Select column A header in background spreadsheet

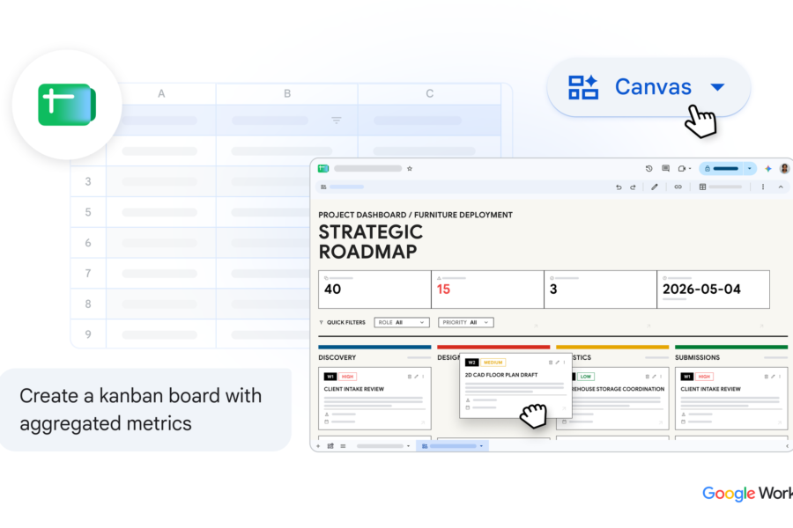click(161, 93)
